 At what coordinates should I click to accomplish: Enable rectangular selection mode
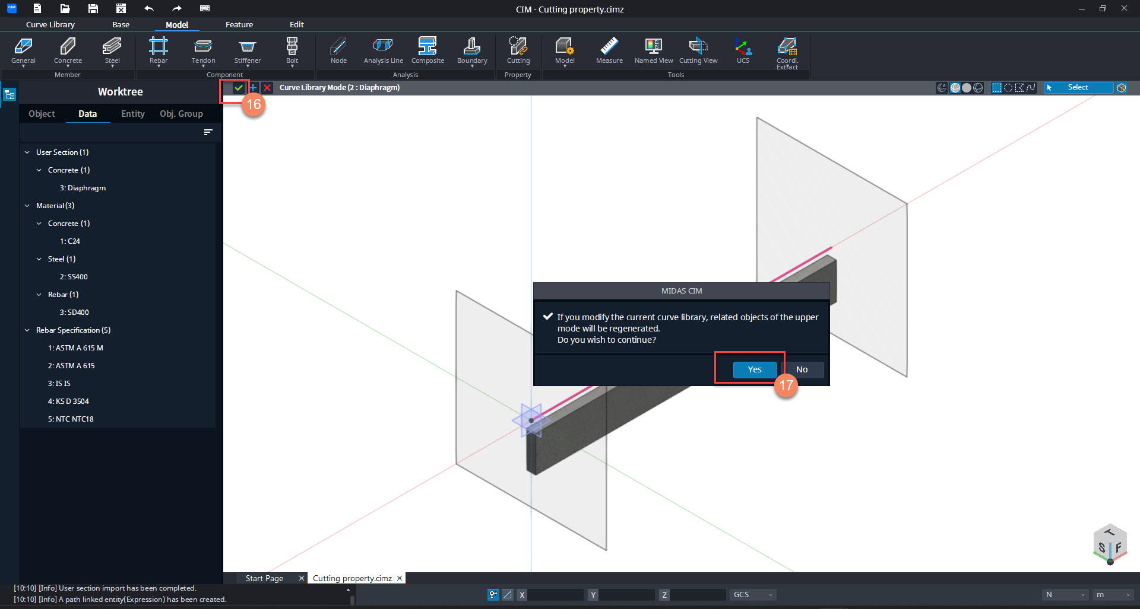pos(997,88)
